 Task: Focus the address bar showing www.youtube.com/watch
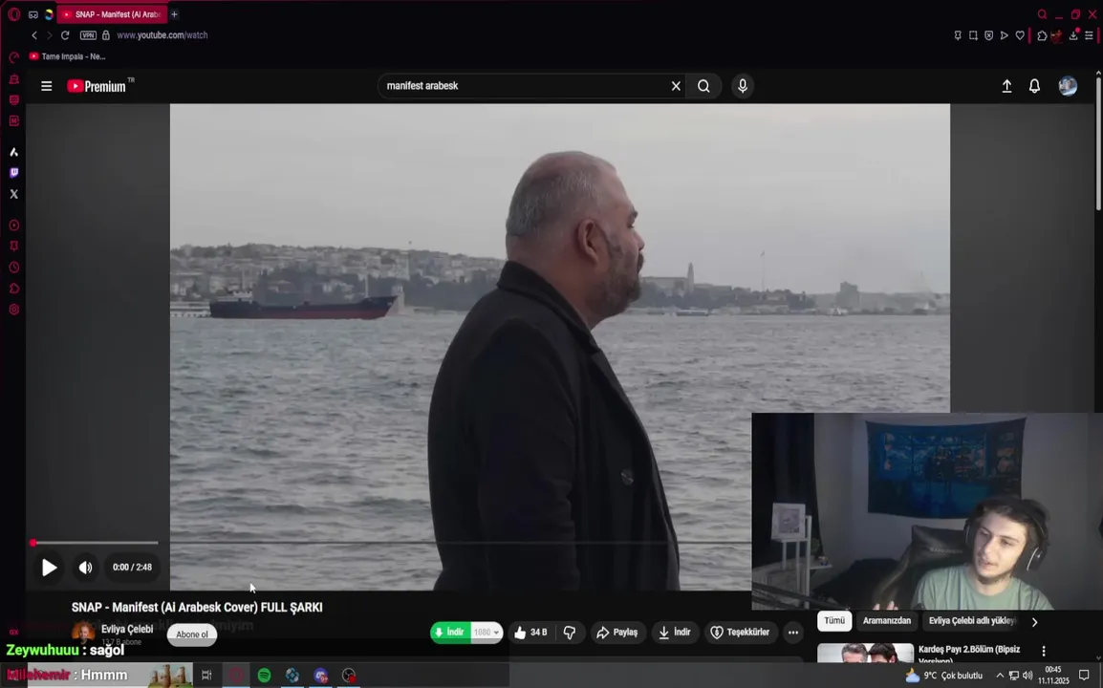tap(162, 35)
